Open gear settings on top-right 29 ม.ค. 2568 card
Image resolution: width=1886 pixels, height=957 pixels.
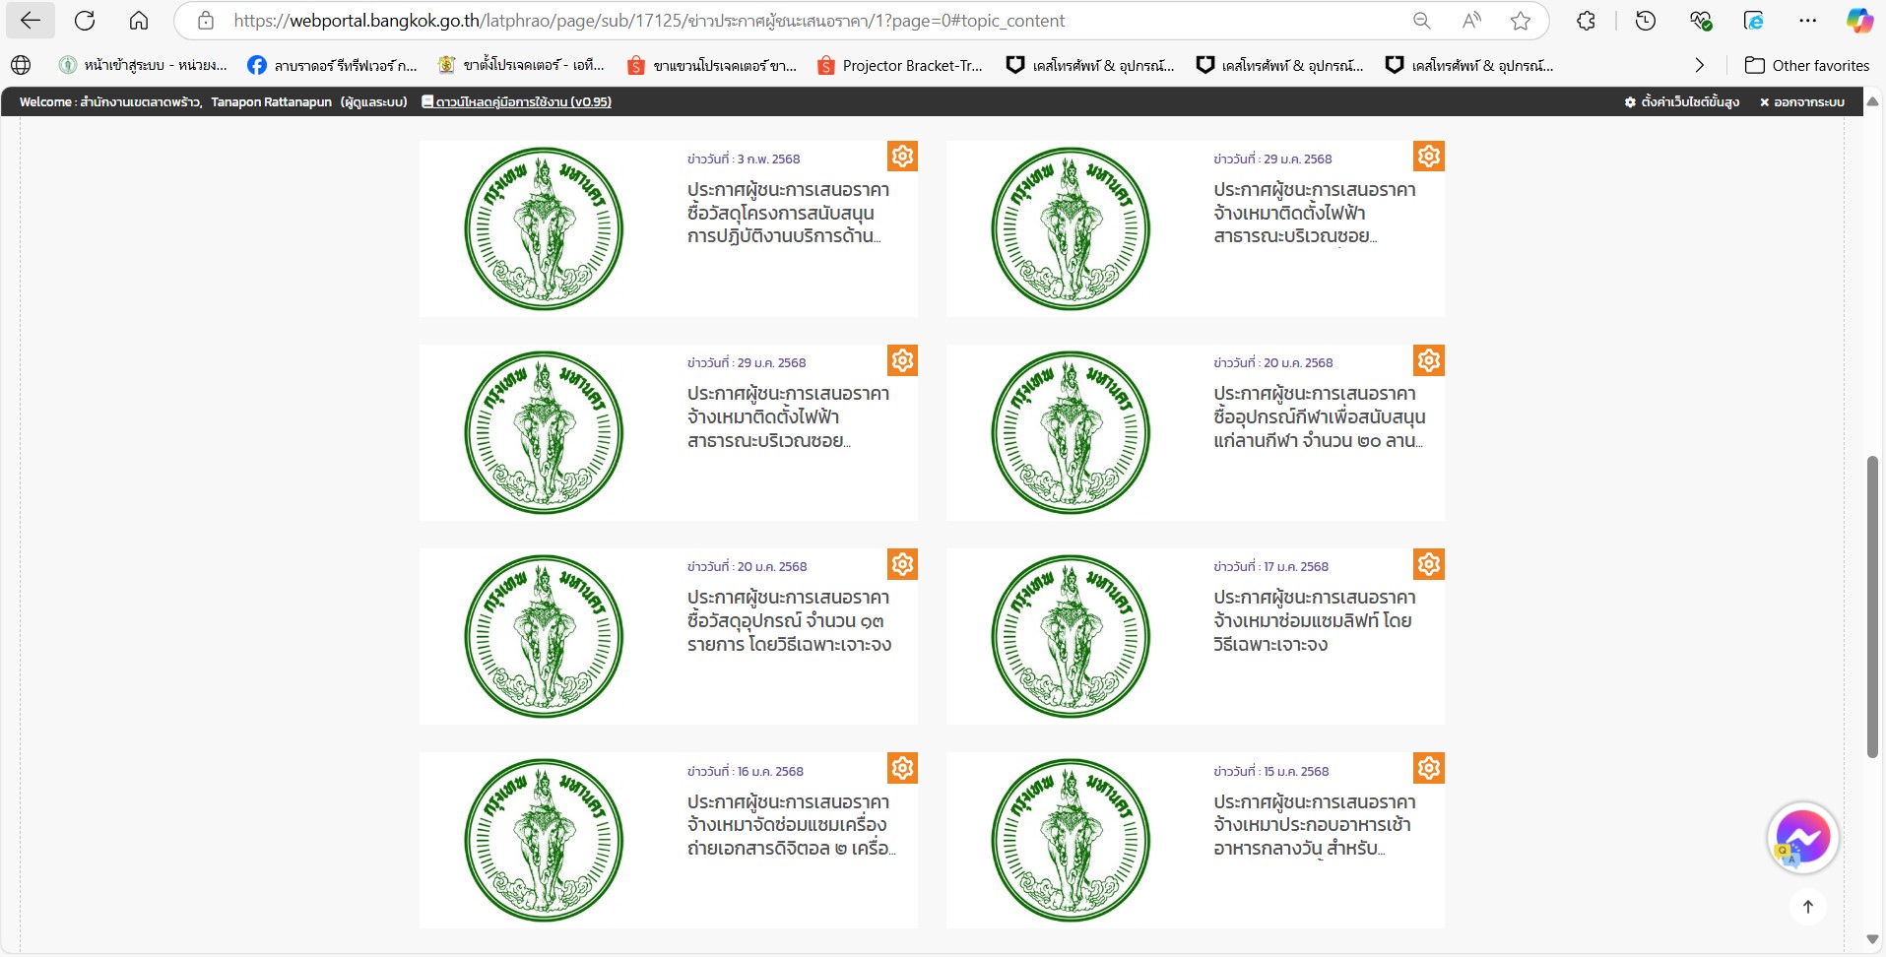(1429, 156)
